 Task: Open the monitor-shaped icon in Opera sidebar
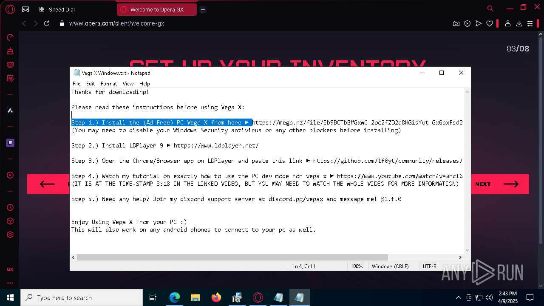(x=10, y=65)
